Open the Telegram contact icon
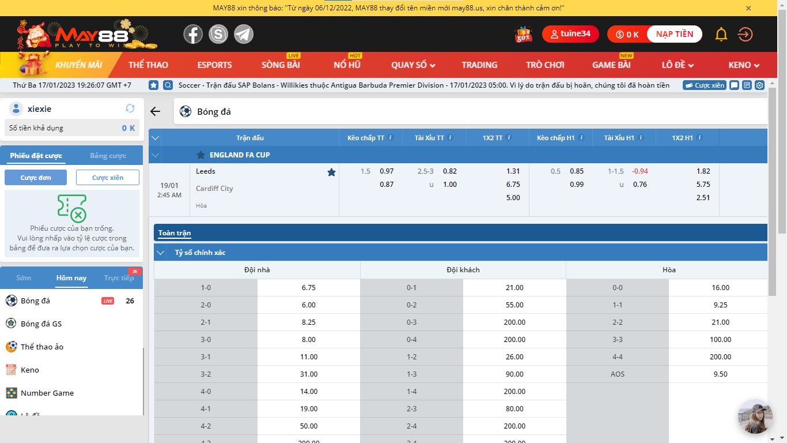787x443 pixels. (244, 35)
